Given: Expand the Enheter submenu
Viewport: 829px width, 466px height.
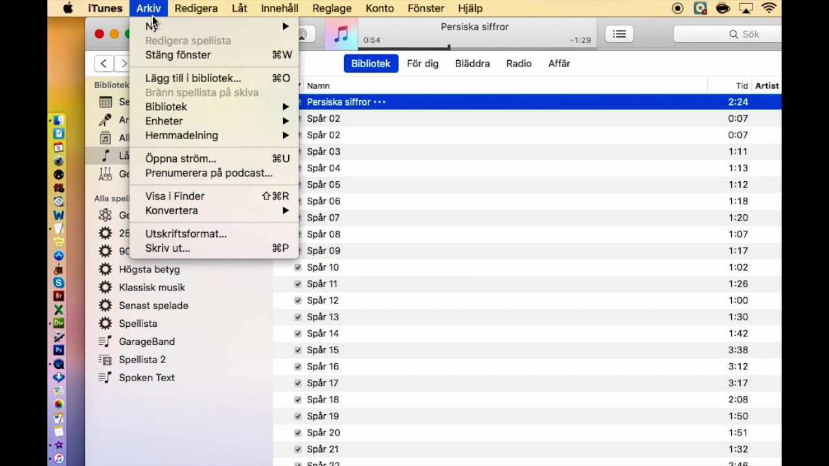Looking at the screenshot, I should [214, 121].
